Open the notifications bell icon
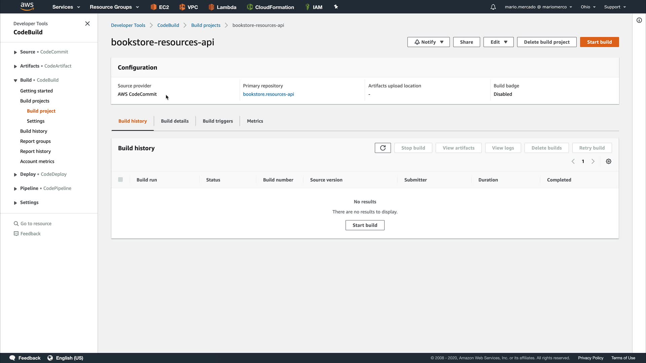 [x=493, y=7]
